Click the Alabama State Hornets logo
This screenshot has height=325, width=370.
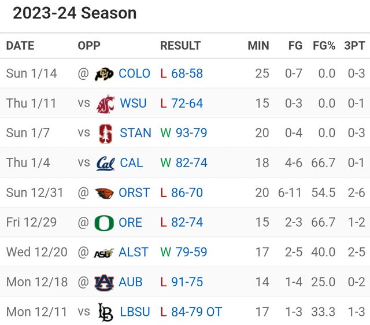pos(105,252)
